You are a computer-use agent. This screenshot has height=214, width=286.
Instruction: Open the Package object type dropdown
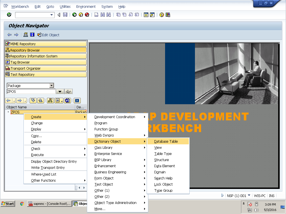(x=52, y=86)
